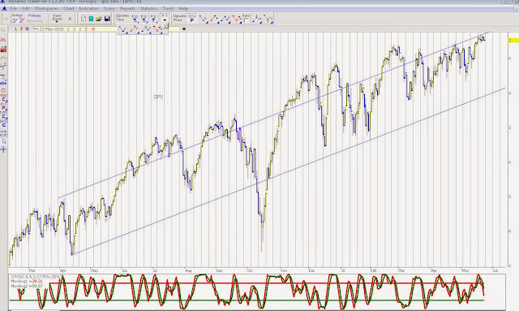Click the teal document icon

point(91,19)
